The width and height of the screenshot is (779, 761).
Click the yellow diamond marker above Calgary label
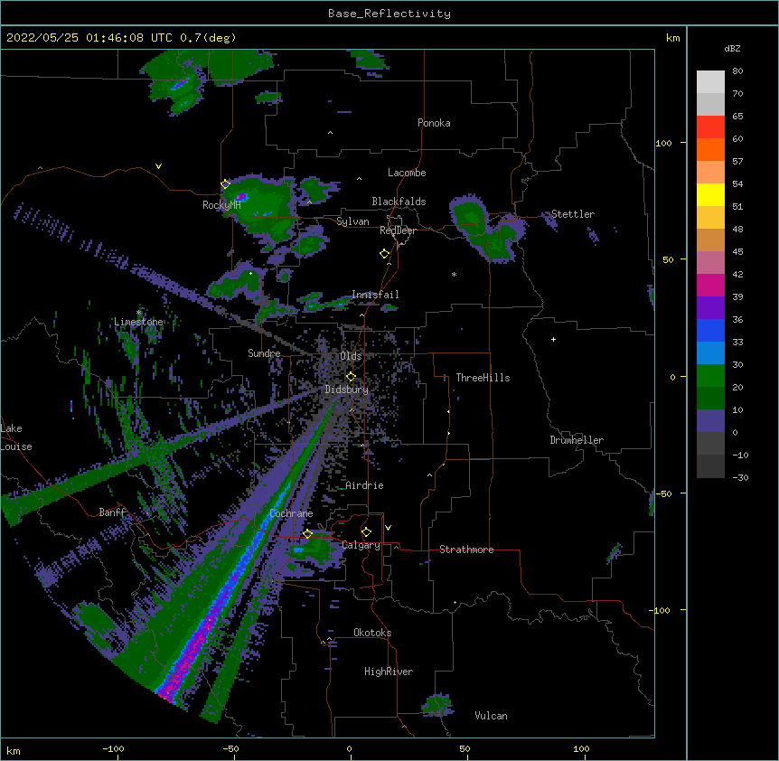click(366, 532)
